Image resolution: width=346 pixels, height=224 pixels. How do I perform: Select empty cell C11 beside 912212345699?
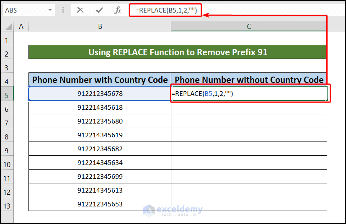(x=249, y=176)
